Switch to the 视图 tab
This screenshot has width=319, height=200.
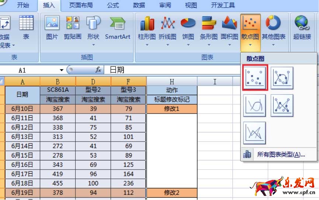[x=191, y=5]
